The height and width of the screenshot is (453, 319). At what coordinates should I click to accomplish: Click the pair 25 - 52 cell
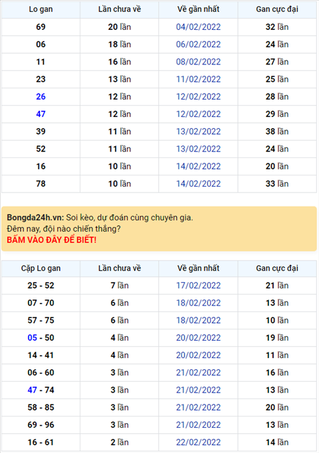click(x=41, y=286)
